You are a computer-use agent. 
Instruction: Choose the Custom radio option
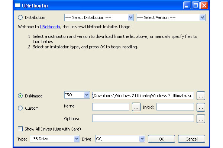(x=20, y=108)
